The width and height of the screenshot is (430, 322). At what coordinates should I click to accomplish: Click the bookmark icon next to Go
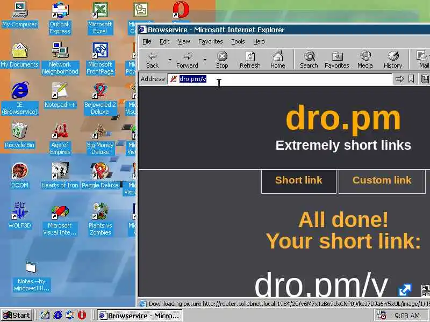click(411, 79)
